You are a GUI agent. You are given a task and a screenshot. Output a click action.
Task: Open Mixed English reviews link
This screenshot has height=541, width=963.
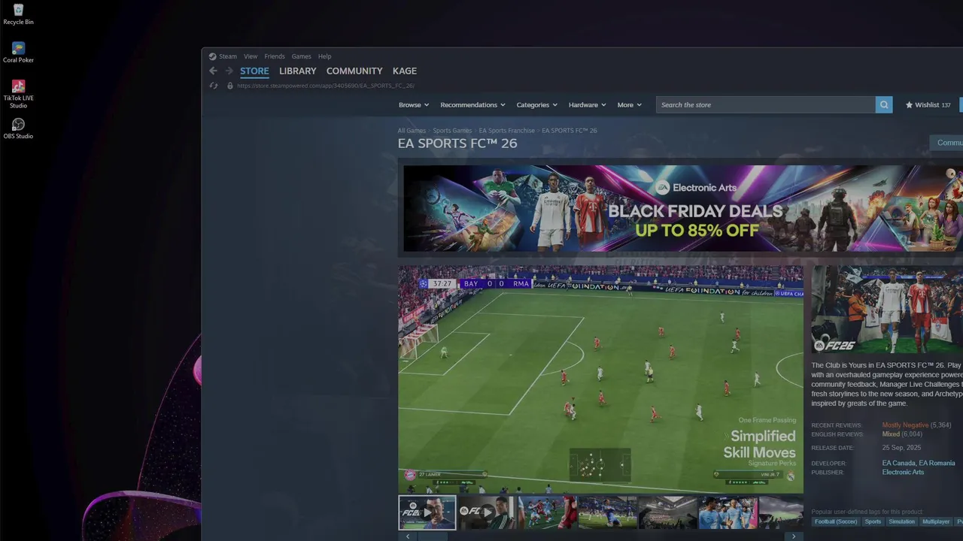(x=891, y=434)
